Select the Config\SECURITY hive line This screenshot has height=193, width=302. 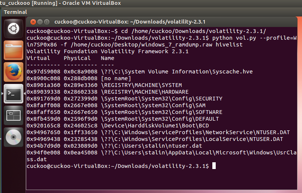[125, 99]
